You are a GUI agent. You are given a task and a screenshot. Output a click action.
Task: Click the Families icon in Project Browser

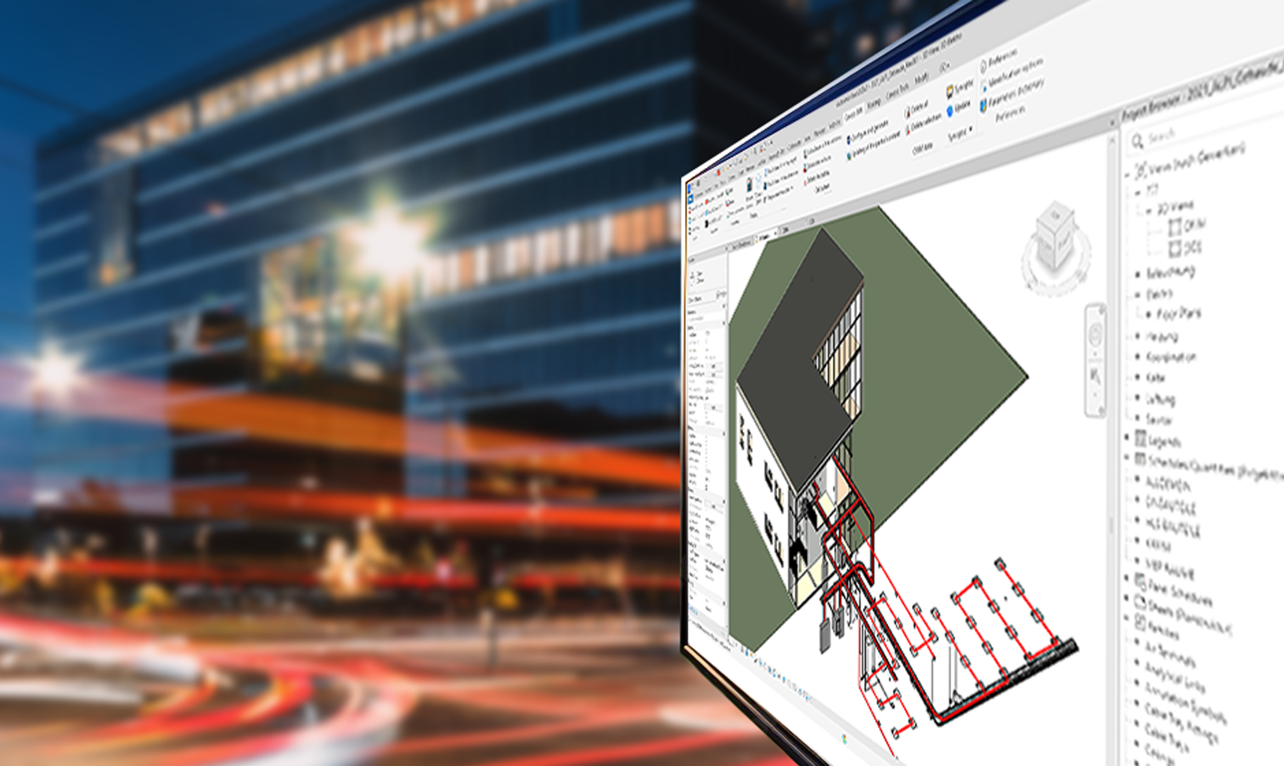pos(1140,622)
